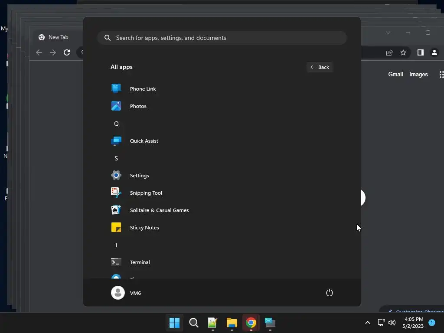
Task: Open the notification badge in system tray
Action: click(x=432, y=323)
